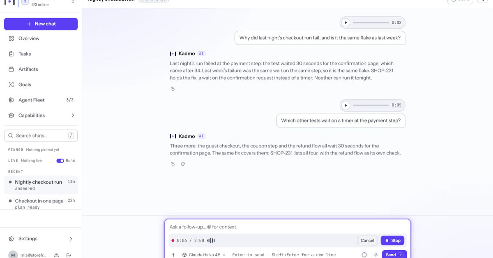Click the Search chats field

point(41,136)
